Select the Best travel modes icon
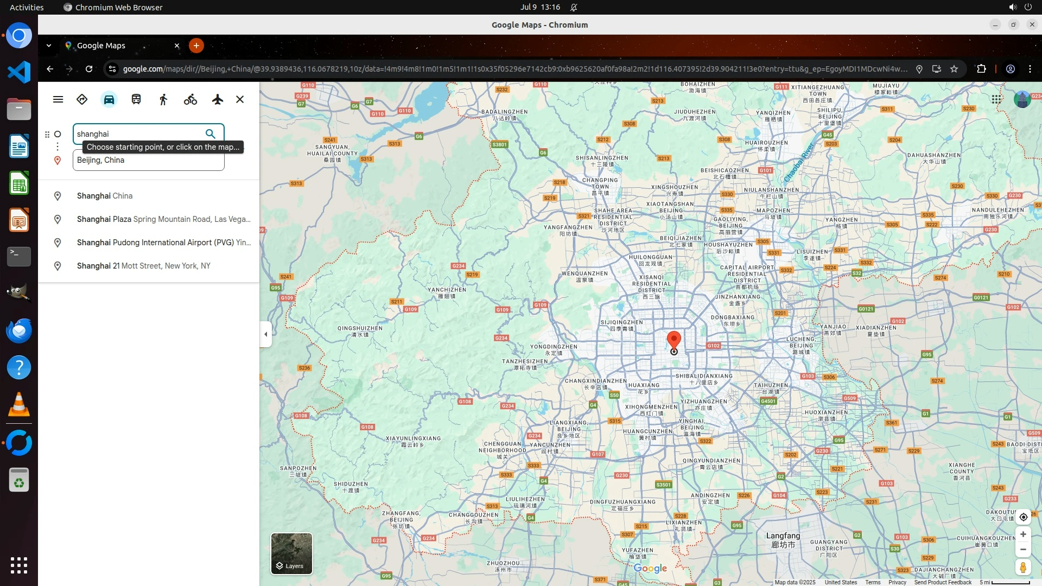Image resolution: width=1042 pixels, height=586 pixels. click(x=82, y=99)
